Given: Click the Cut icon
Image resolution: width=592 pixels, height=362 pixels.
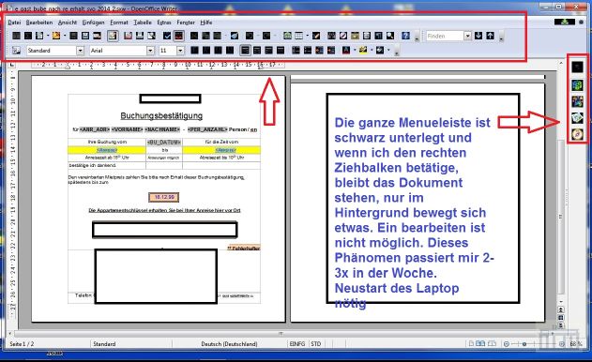Looking at the screenshot, I should coord(194,36).
